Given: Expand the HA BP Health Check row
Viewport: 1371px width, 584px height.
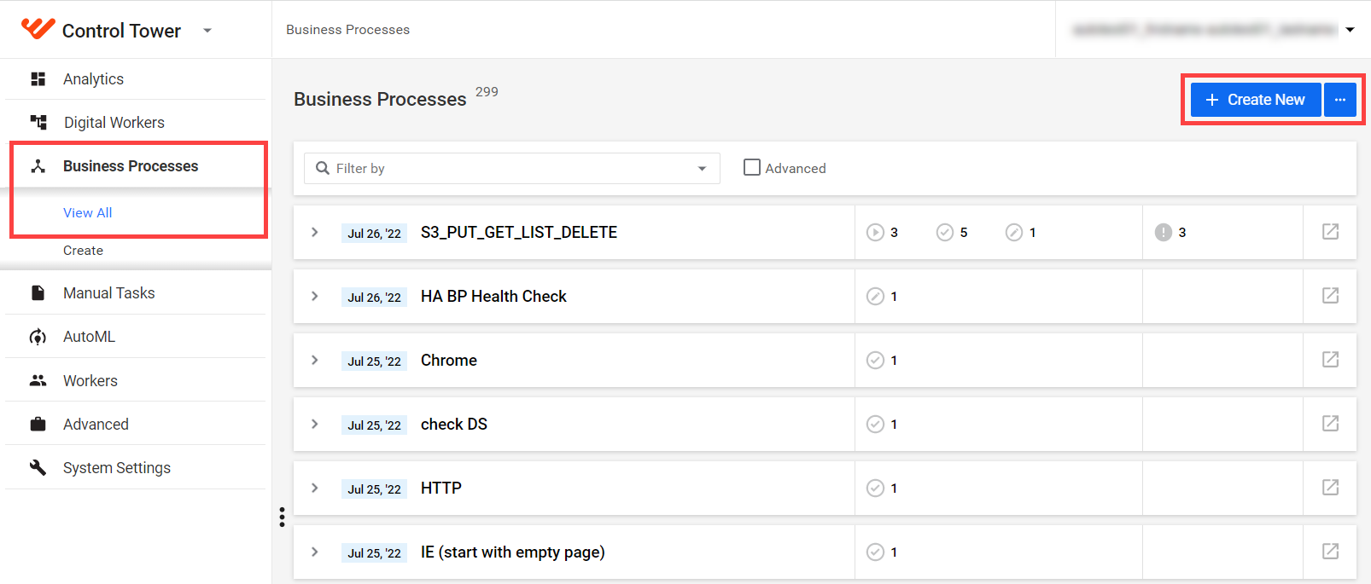Looking at the screenshot, I should (x=315, y=296).
